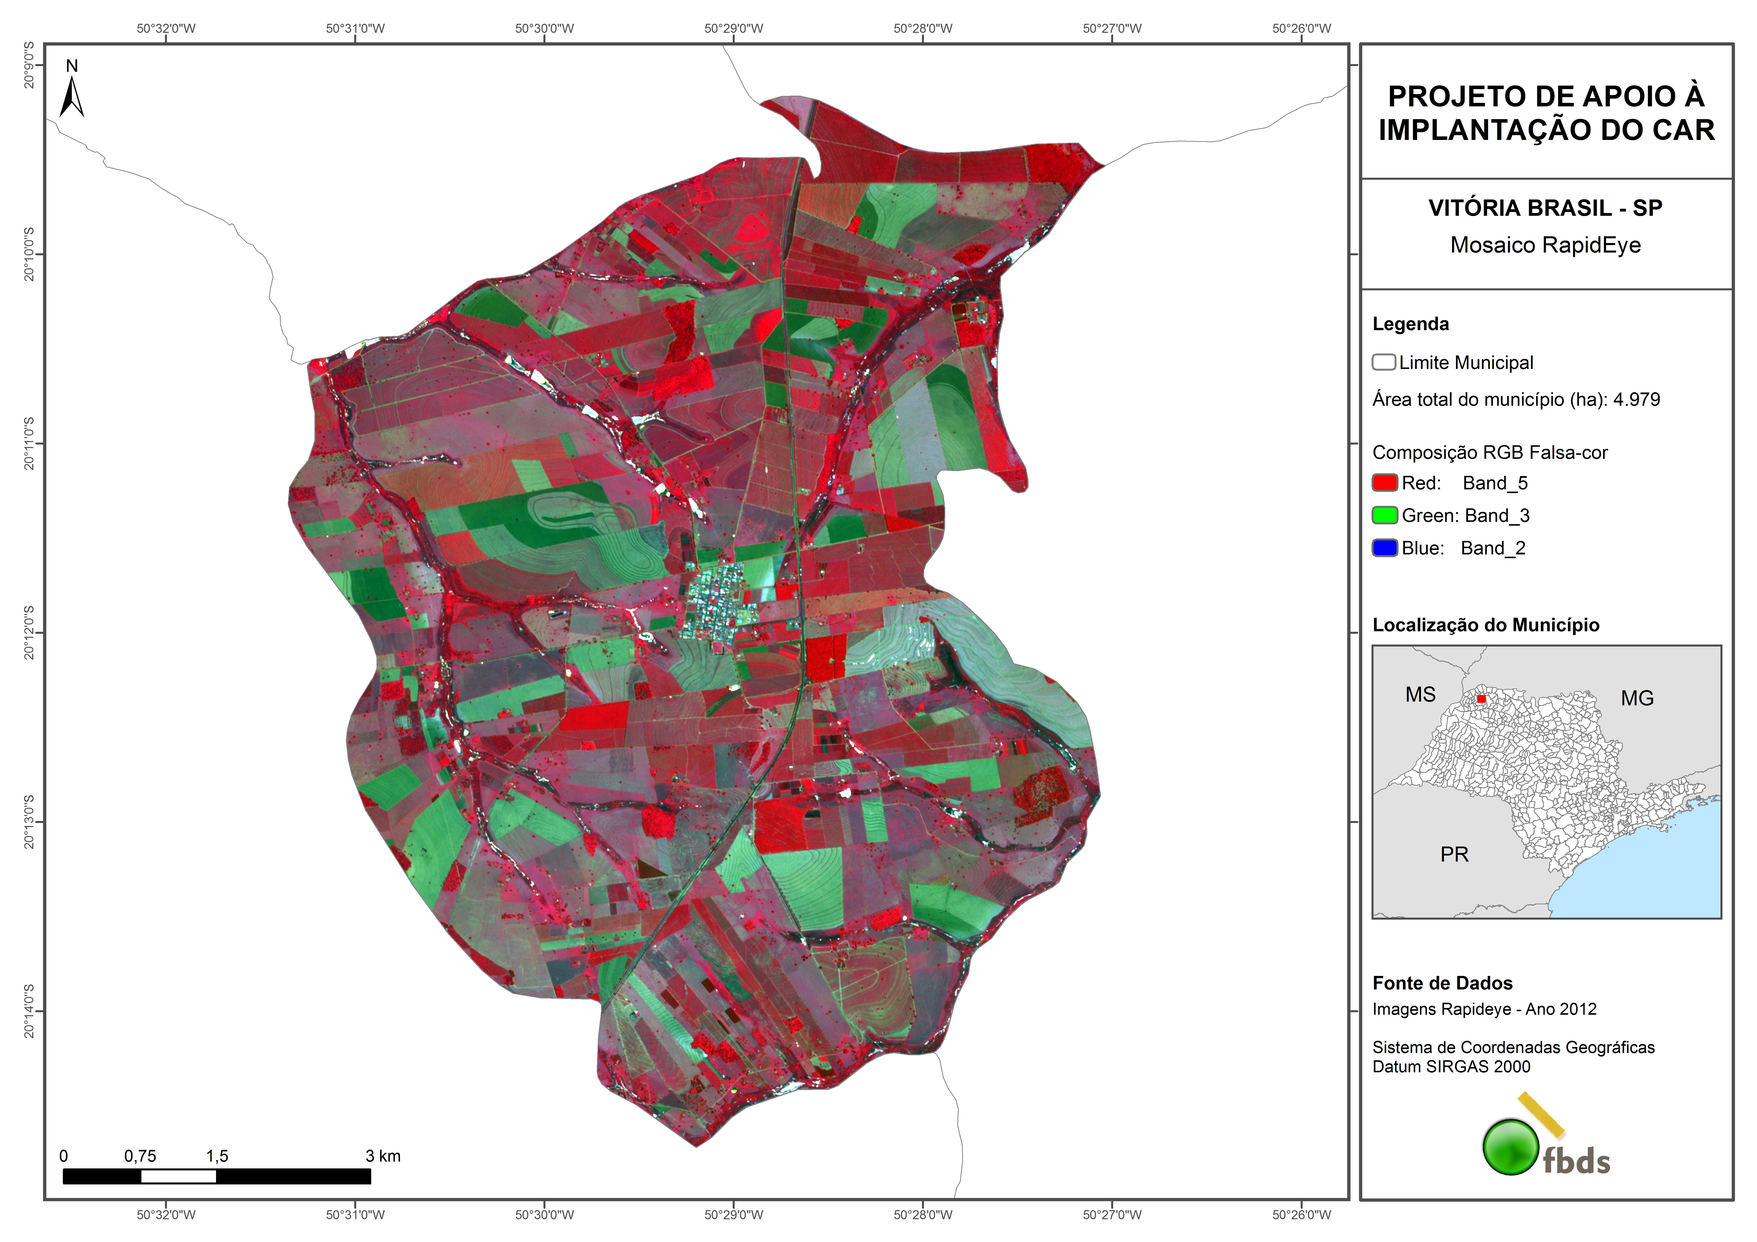Click the red municipality marker on locator map
Screen dimensions: 1757x1242
coord(1481,699)
